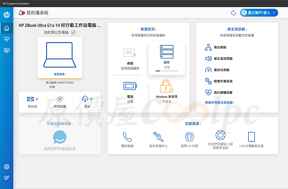Click the virtual assistant chat bubble icon
288x189 pixels.
(x=60, y=137)
